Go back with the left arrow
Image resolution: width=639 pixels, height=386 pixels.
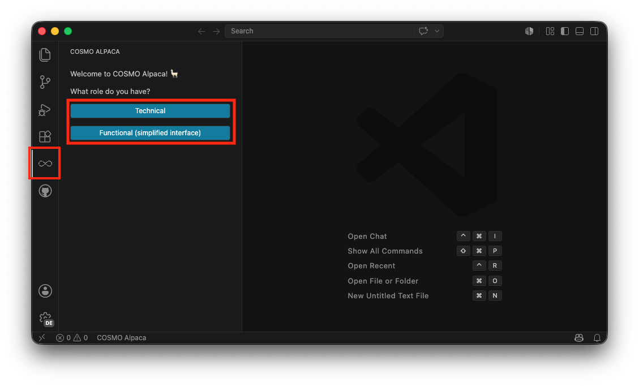[x=201, y=31]
